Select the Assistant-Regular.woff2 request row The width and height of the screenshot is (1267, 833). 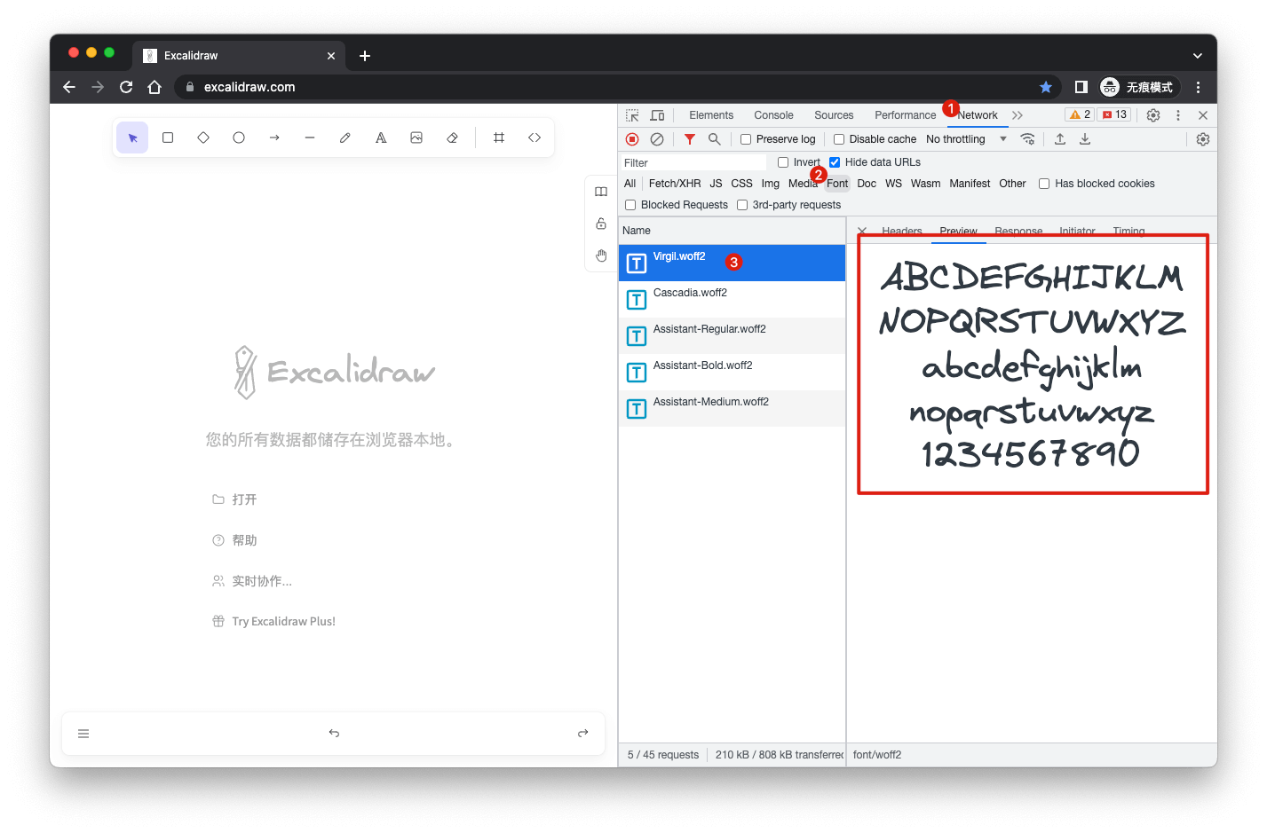point(732,336)
